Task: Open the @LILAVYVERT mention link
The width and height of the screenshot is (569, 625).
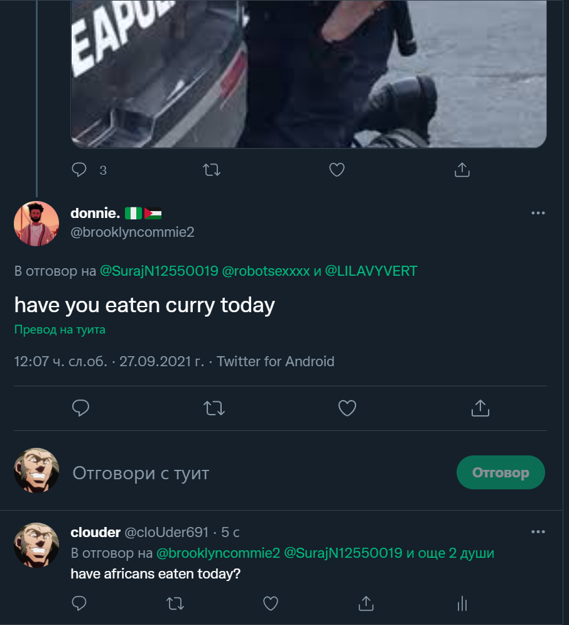Action: click(371, 271)
